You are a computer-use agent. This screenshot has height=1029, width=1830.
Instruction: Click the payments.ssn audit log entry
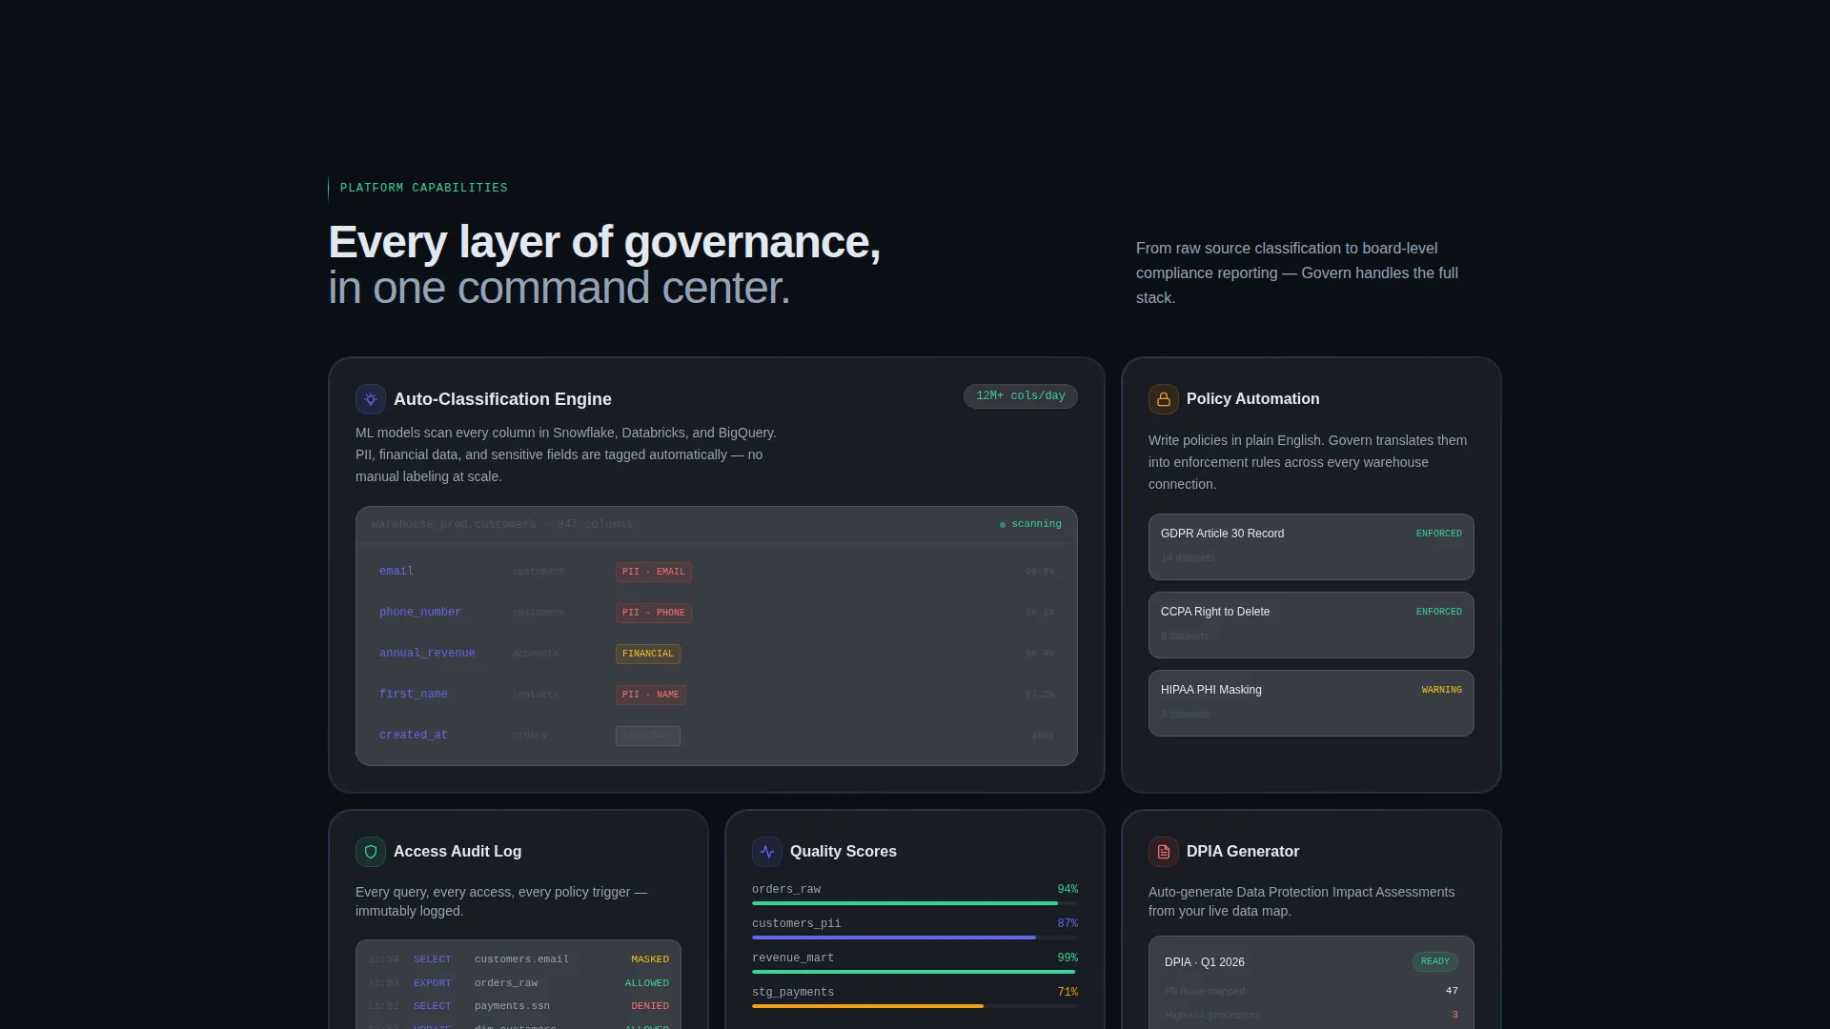coord(518,1006)
